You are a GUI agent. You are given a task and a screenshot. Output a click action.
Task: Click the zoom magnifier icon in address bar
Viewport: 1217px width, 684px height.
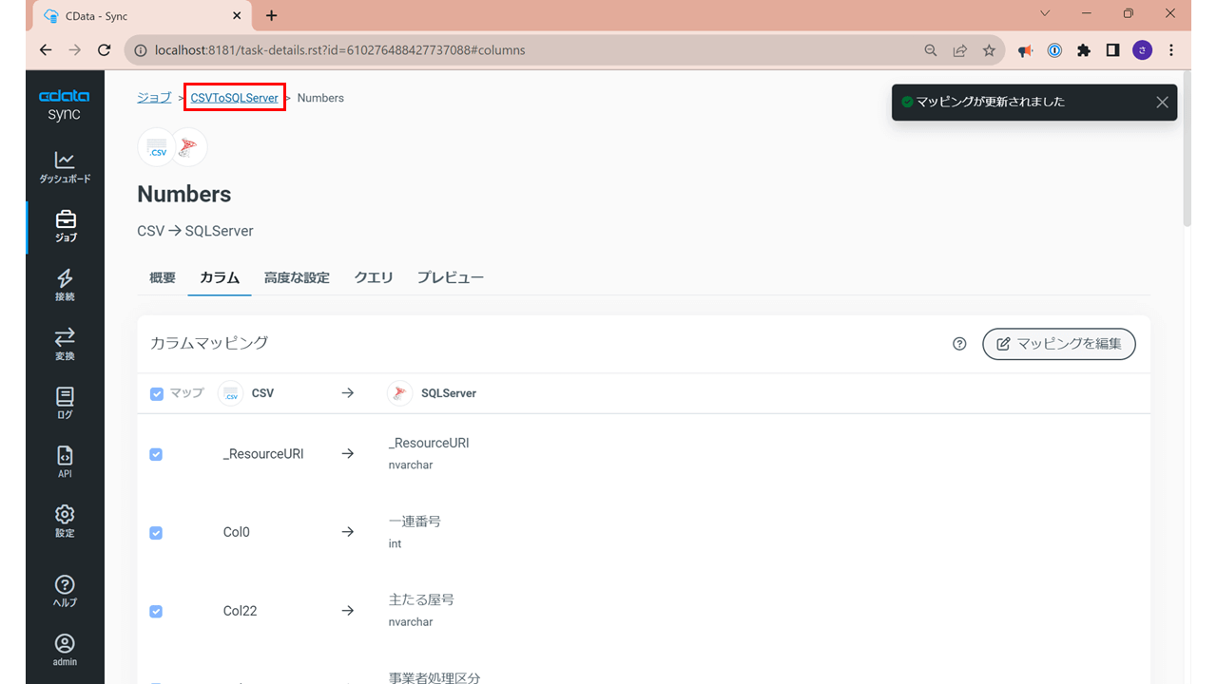[x=931, y=50]
